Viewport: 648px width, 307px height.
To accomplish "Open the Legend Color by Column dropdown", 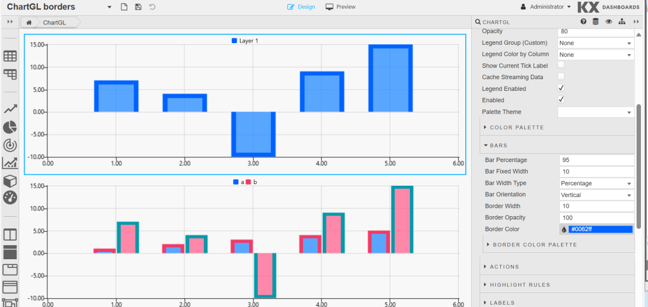I will pos(595,54).
